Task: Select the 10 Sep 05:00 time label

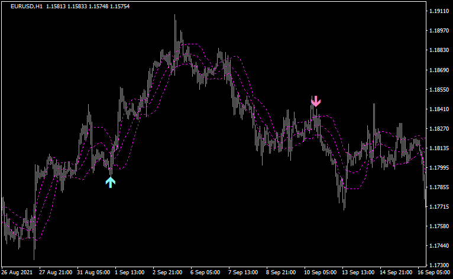Action: (320, 273)
